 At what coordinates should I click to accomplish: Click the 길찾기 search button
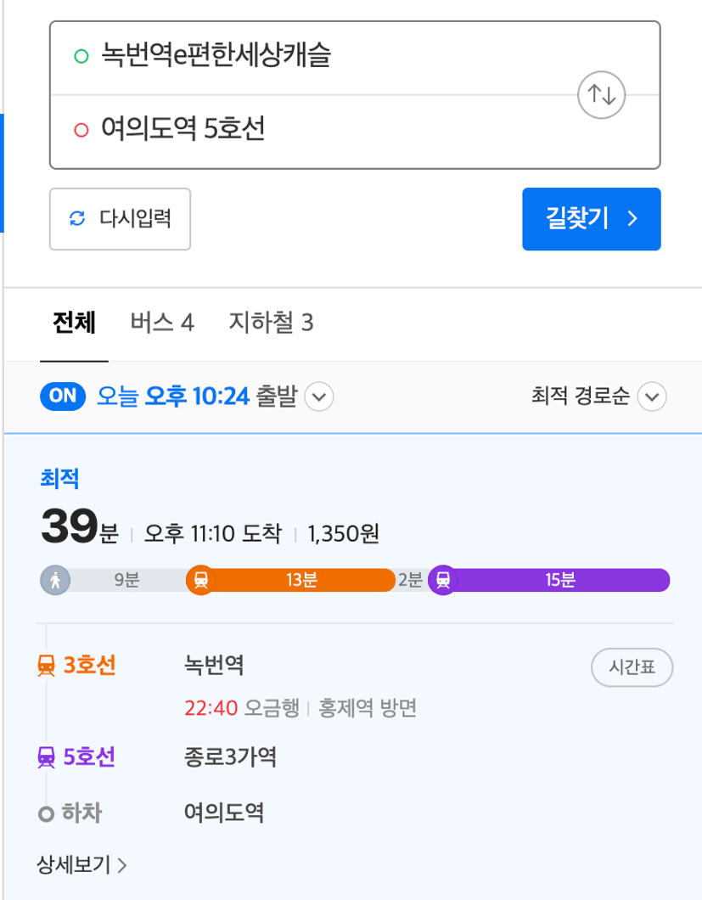(x=591, y=219)
